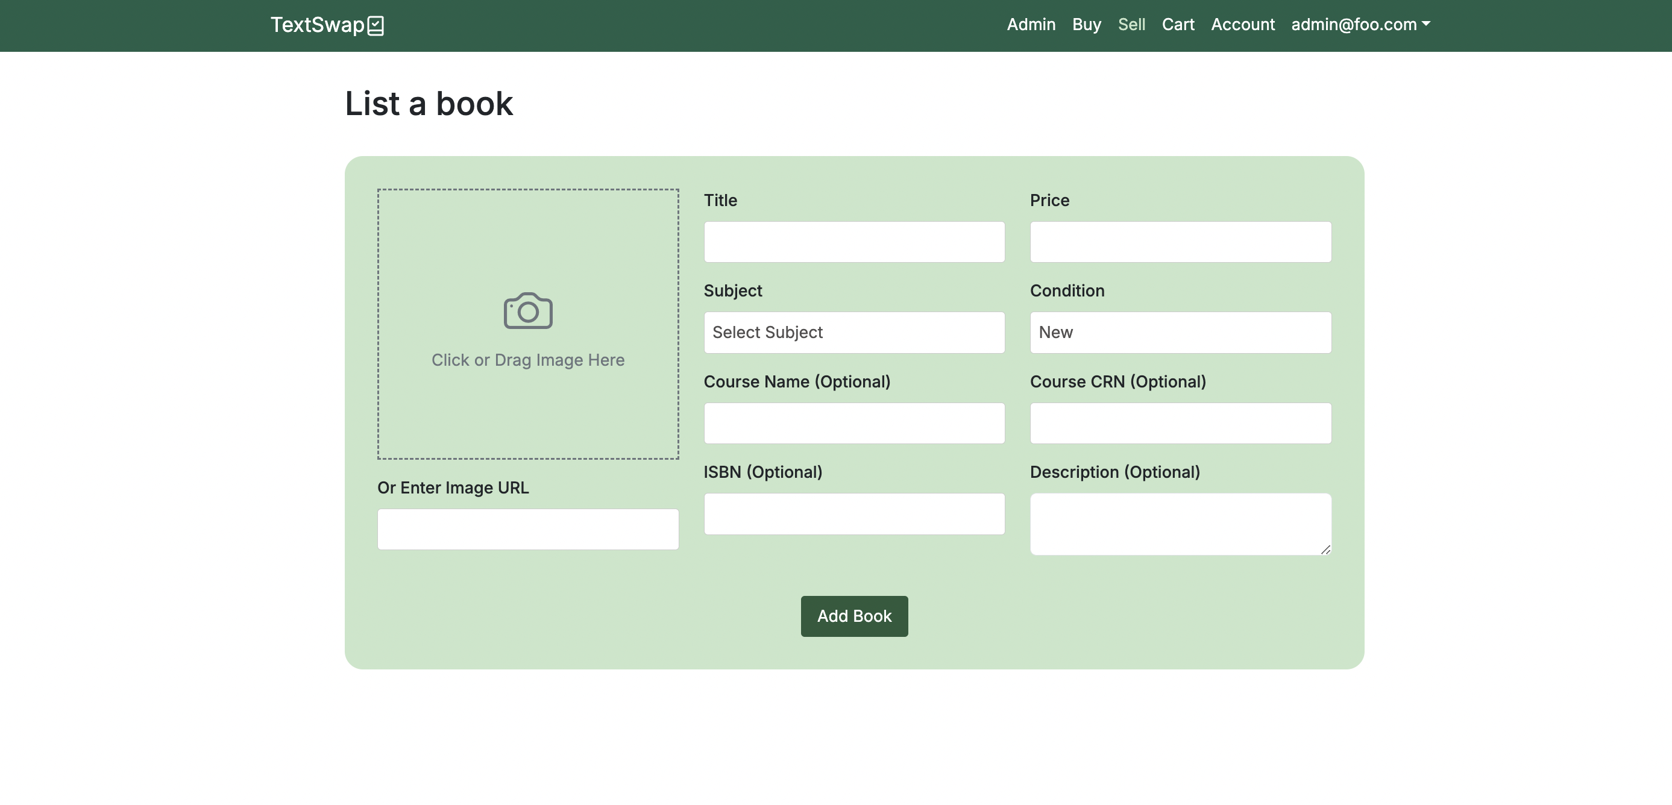Click the Course CRN input
The image size is (1672, 805).
[1180, 423]
